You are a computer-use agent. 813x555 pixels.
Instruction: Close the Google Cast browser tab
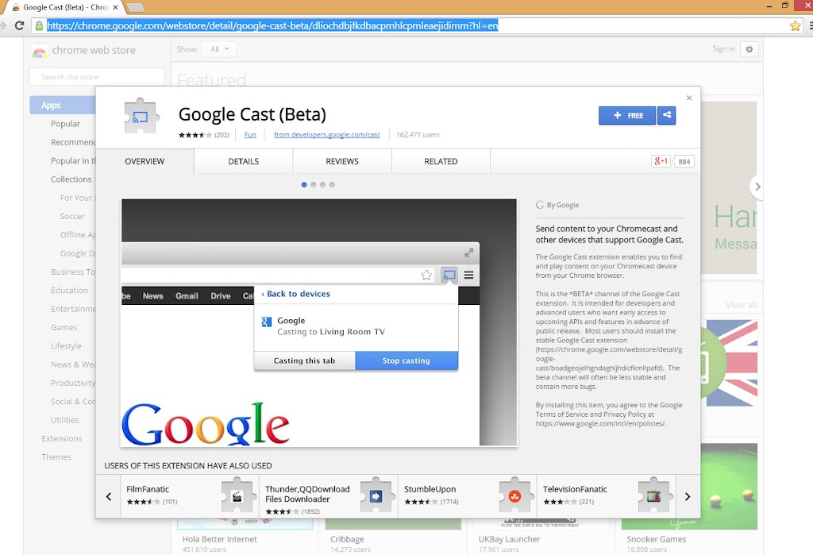[x=115, y=7]
